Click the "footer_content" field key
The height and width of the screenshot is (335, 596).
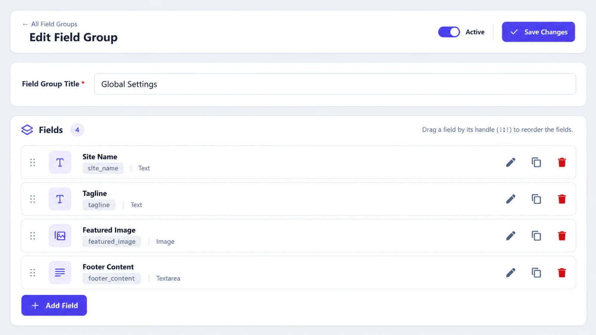111,278
